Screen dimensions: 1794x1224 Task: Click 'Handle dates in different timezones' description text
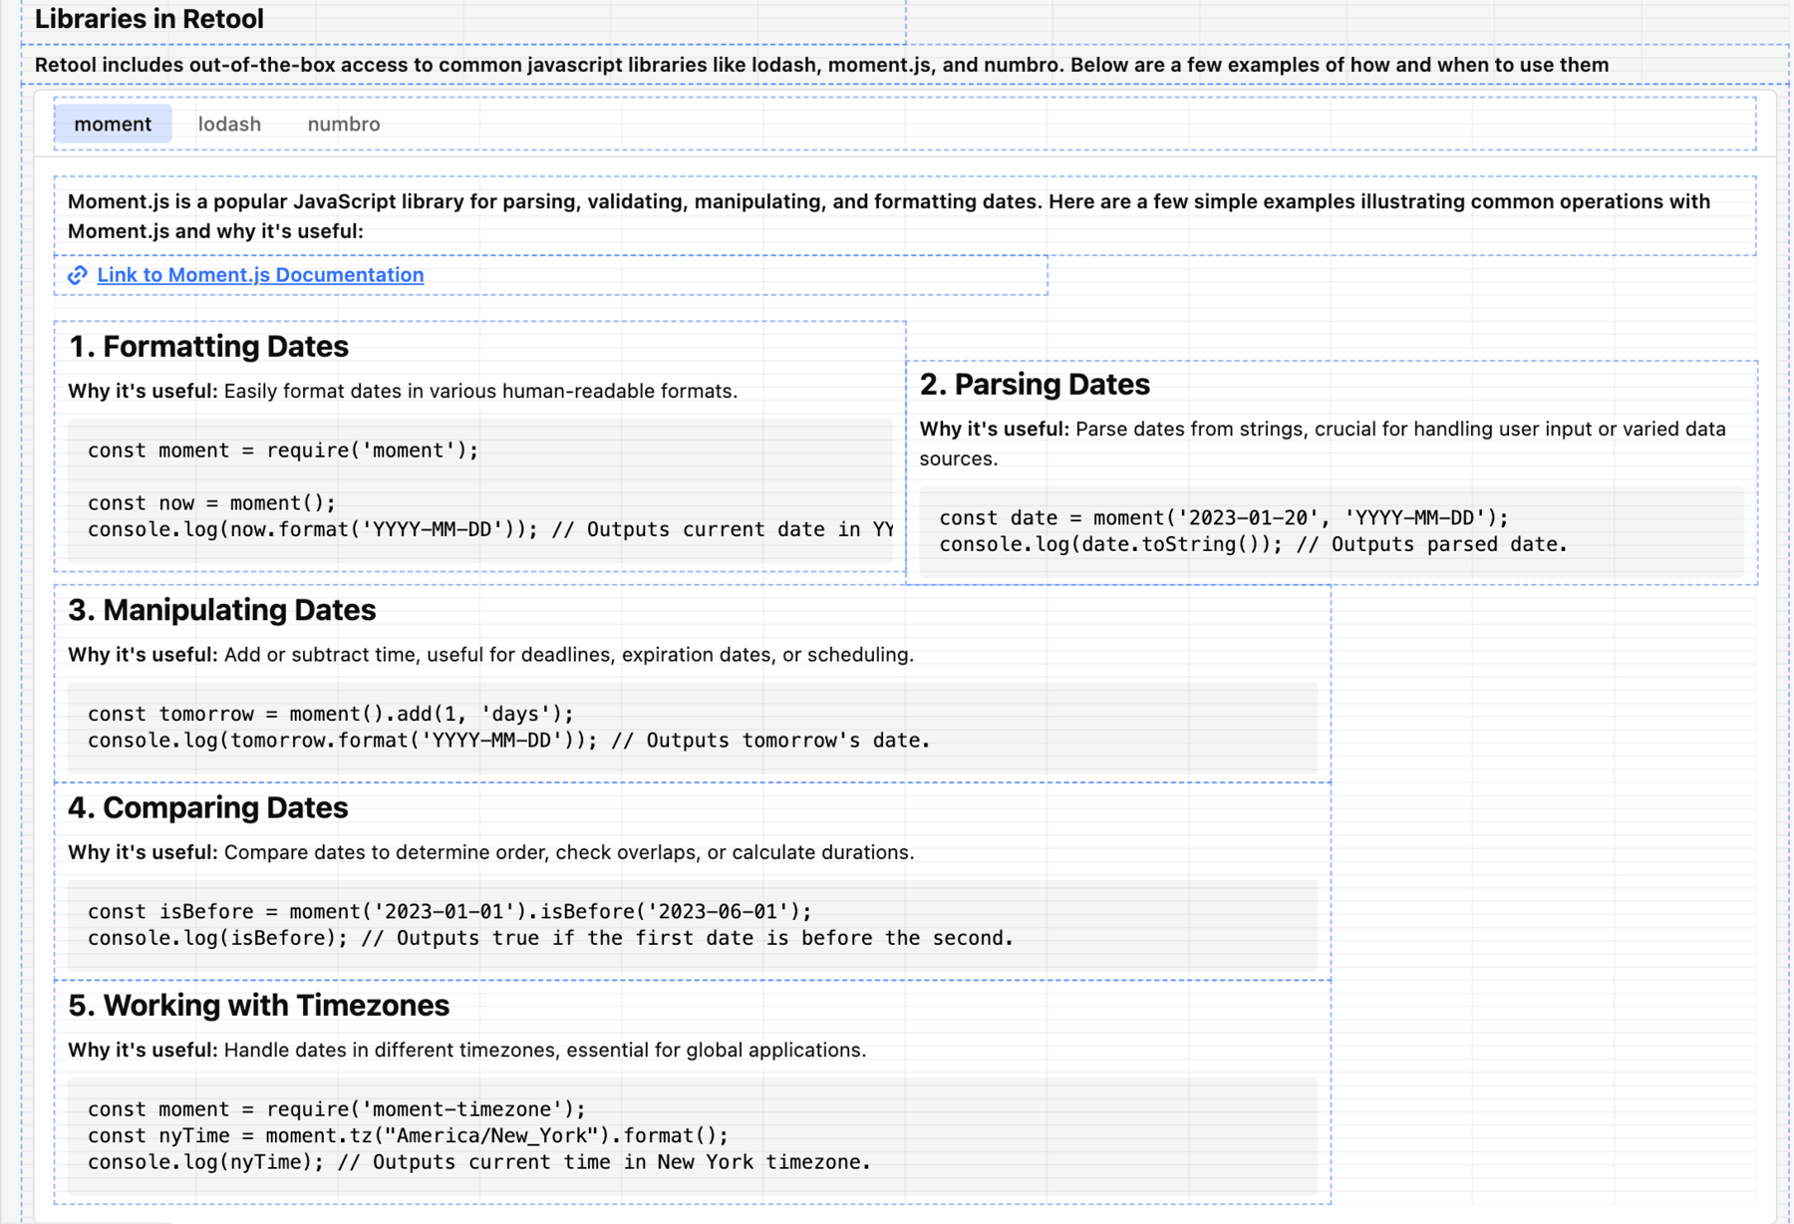[x=545, y=1051]
